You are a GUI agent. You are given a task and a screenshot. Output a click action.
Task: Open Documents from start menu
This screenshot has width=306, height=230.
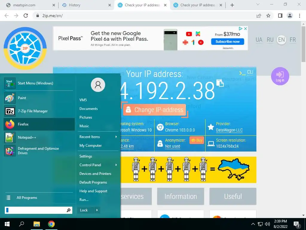88,109
